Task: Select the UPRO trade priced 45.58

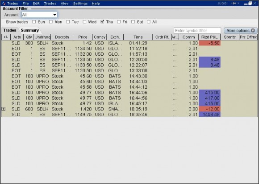Action: click(129, 87)
